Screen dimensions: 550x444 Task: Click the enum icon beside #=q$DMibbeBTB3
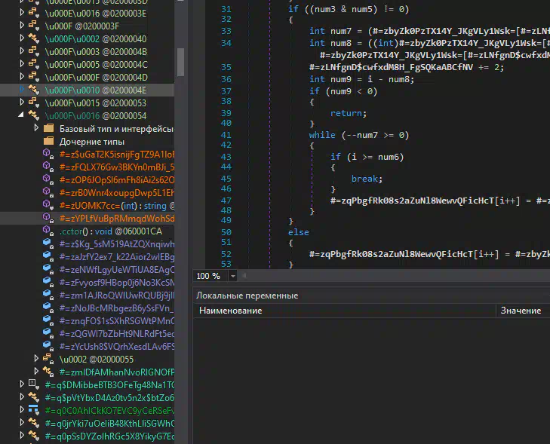[33, 384]
